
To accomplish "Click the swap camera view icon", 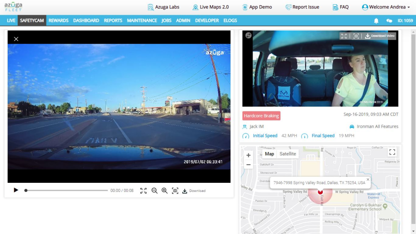I will click(x=248, y=35).
